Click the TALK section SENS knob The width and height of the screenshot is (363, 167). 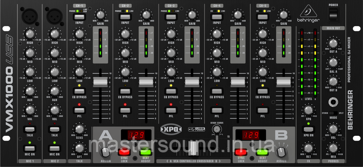[79, 129]
